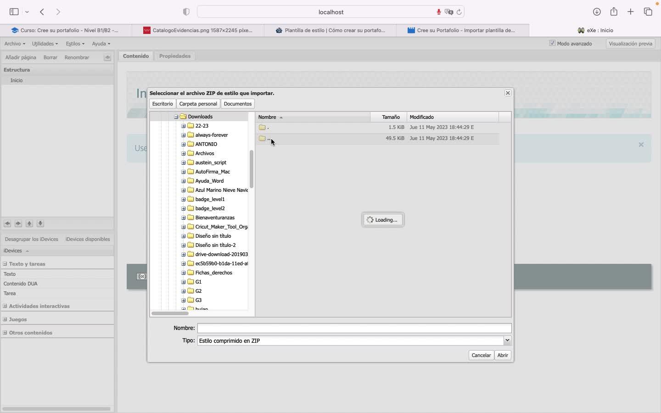Select the Contenido DUA iDevice
661x413 pixels.
click(x=57, y=284)
